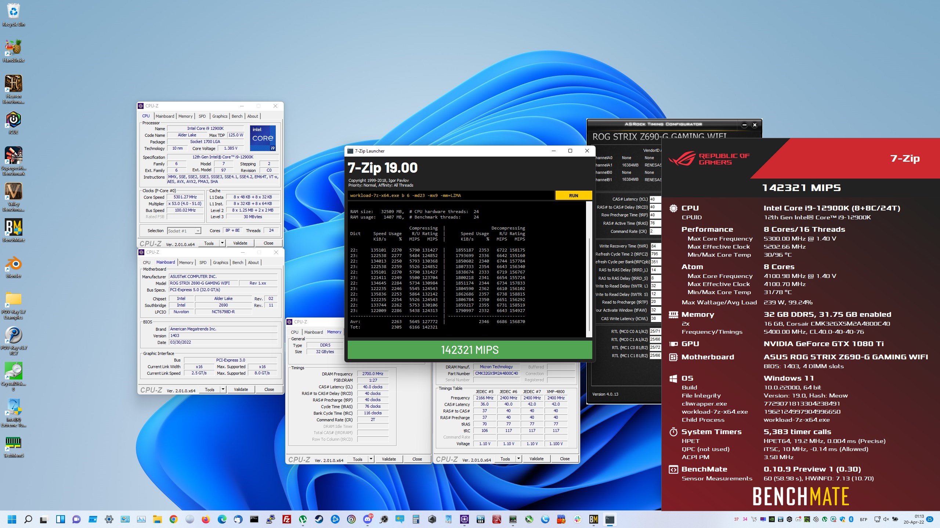Screen dimensions: 940x528
Task: Click the CMK32GX5M2A4800C40 part number field
Action: (496, 374)
